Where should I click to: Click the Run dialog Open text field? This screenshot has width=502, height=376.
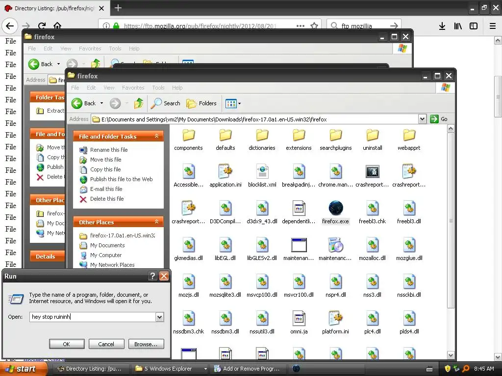point(93,317)
